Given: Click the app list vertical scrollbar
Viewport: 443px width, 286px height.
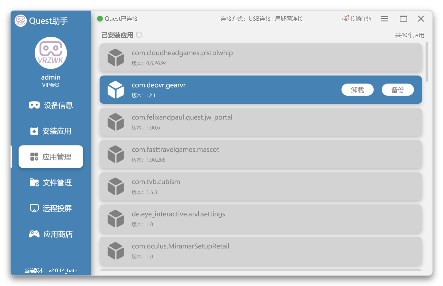Looking at the screenshot, I should (427, 62).
